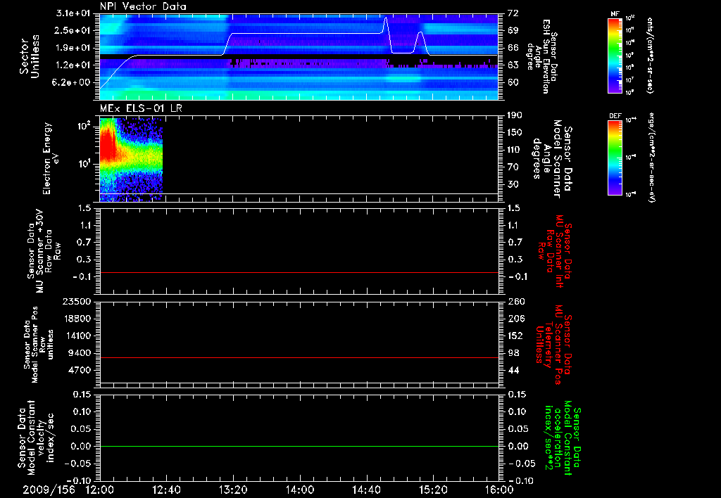Click the "14:00" time axis label
The image size is (721, 498).
click(300, 490)
